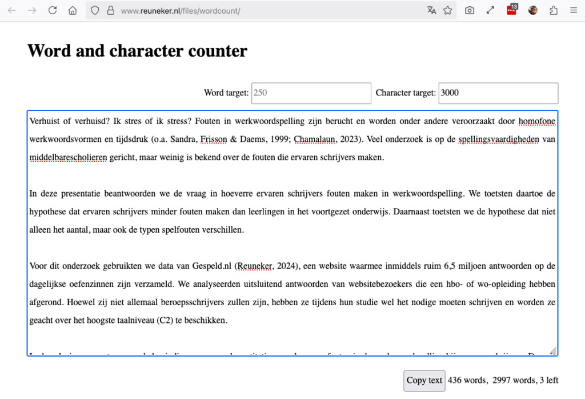Toggle the bookmark star for this page
Screen dimensions: 585x399
(x=448, y=10)
